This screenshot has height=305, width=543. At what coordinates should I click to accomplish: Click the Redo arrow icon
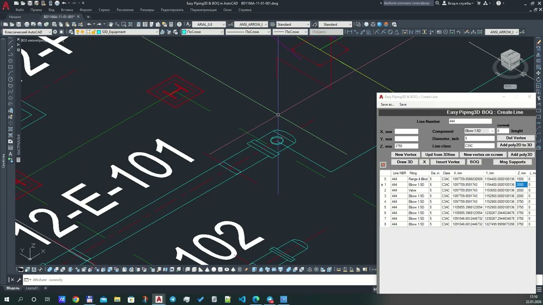pos(99,24)
